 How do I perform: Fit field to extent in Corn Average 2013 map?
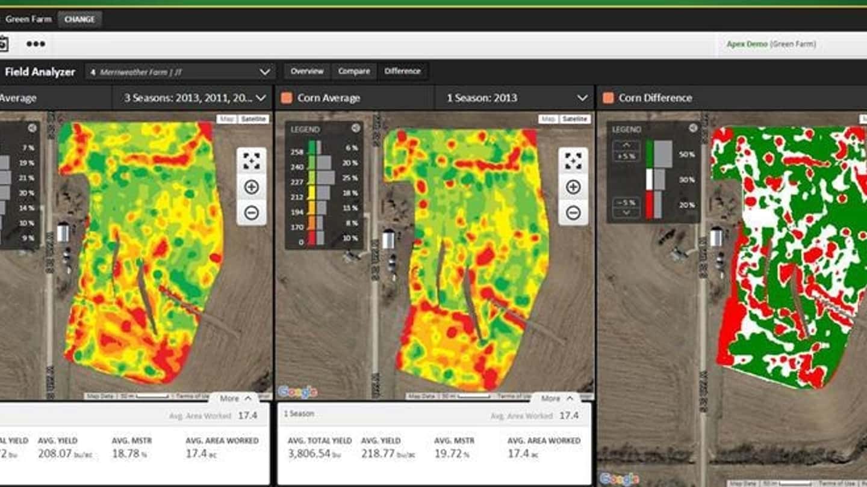[573, 161]
